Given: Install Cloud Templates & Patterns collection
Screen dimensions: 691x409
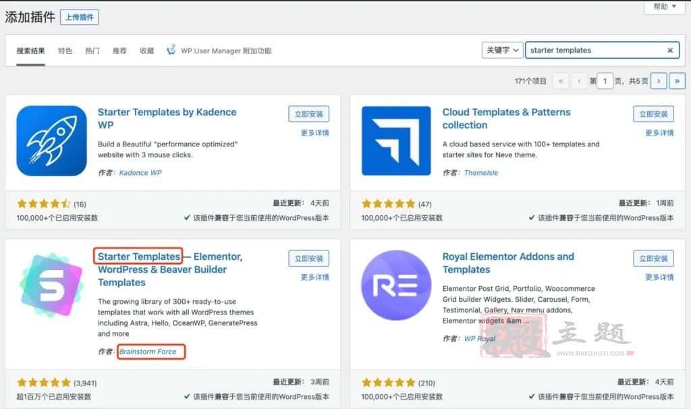Looking at the screenshot, I should click(653, 113).
